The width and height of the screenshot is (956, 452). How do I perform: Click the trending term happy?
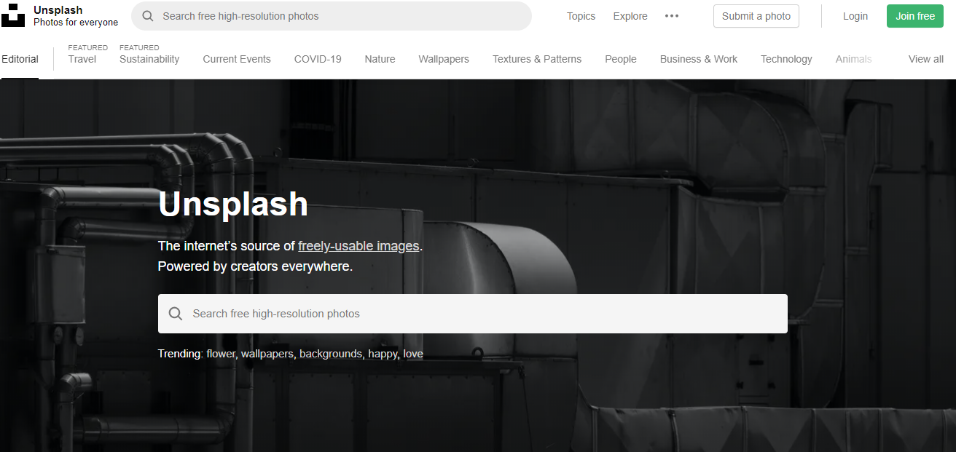(383, 354)
